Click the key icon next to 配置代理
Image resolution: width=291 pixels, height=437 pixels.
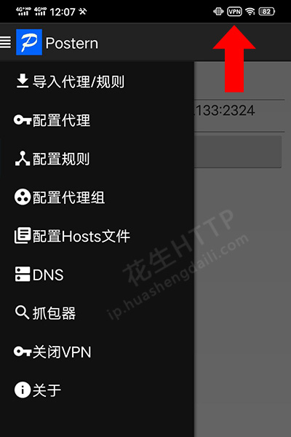(23, 120)
